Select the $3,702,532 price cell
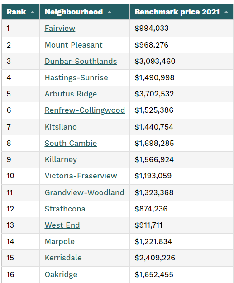 (x=181, y=94)
